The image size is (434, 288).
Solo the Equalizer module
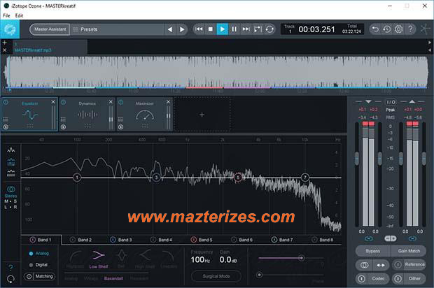6,127
